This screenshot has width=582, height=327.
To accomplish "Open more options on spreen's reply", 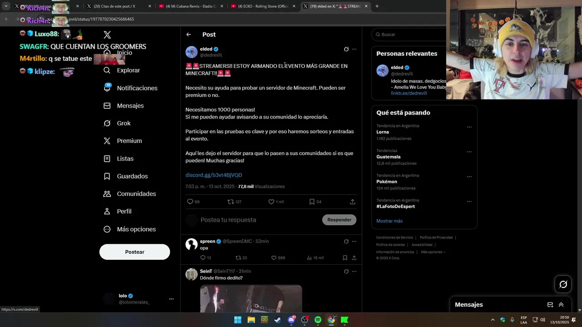I will click(x=354, y=242).
